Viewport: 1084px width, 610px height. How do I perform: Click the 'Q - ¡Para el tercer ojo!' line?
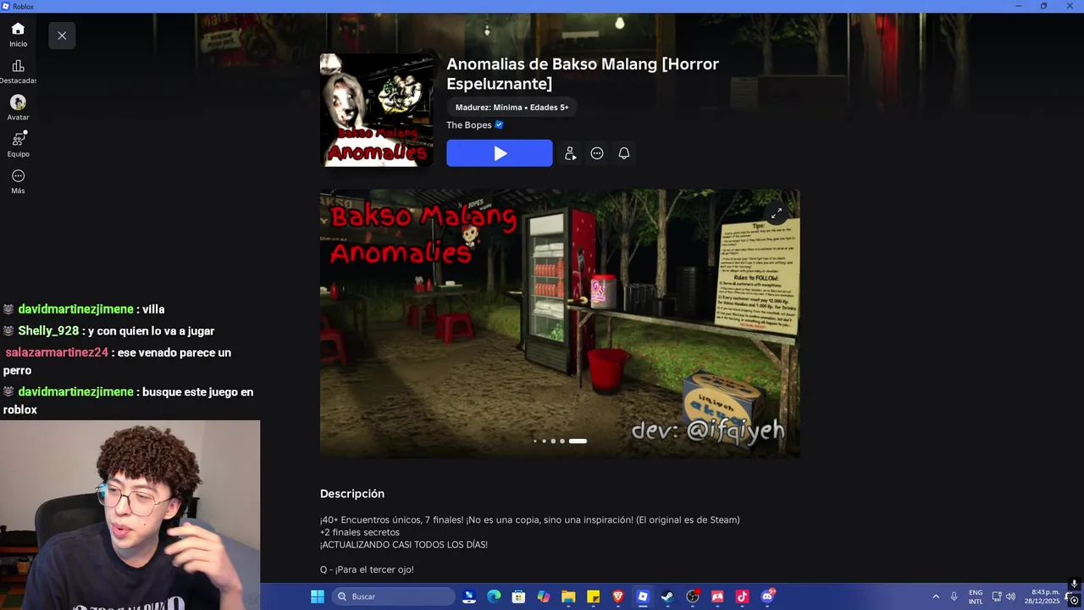pos(367,569)
